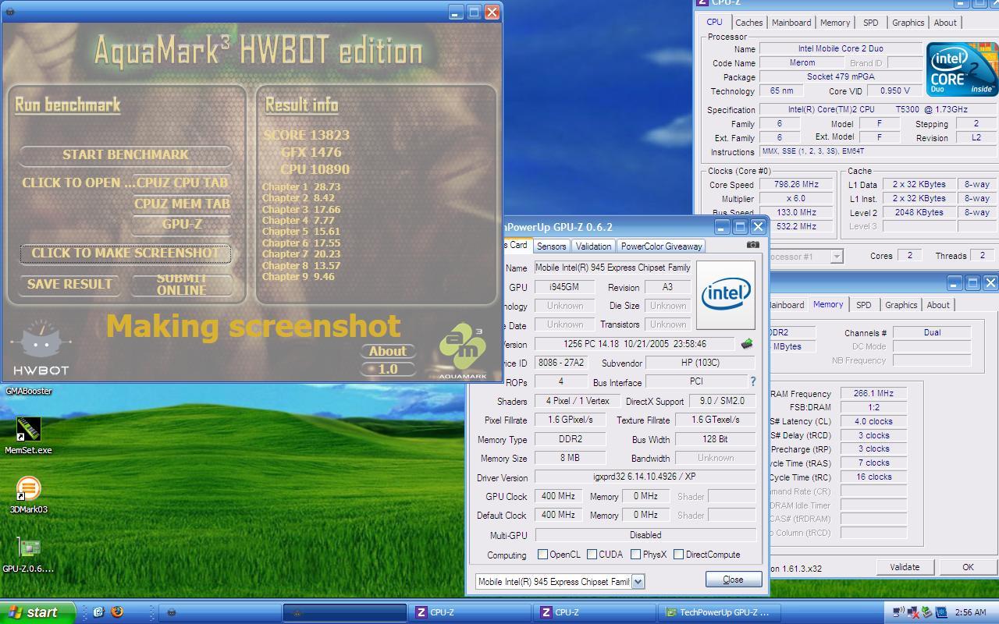Click the HWBOT cat logo in AquaMark

click(x=41, y=347)
